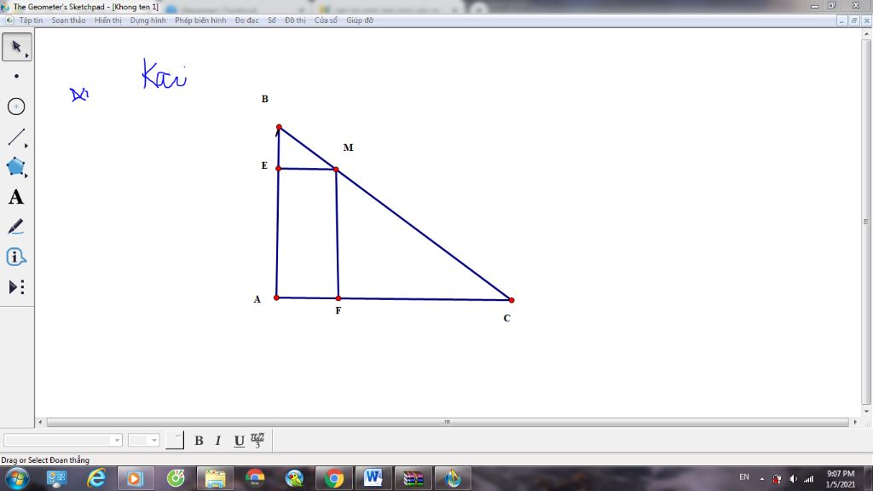Select the Point tool

pos(17,76)
